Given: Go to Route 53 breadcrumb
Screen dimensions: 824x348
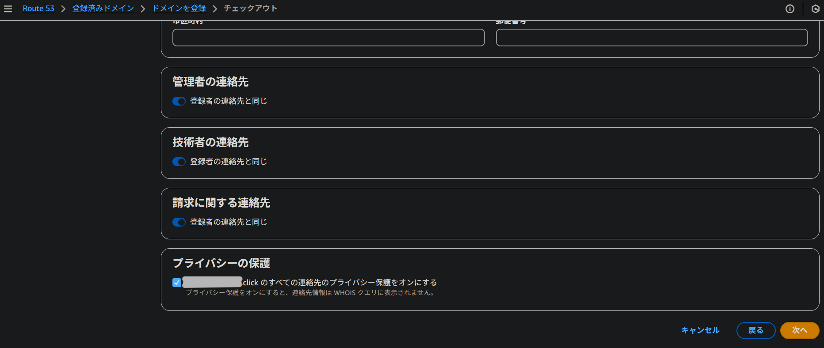Looking at the screenshot, I should tap(38, 8).
